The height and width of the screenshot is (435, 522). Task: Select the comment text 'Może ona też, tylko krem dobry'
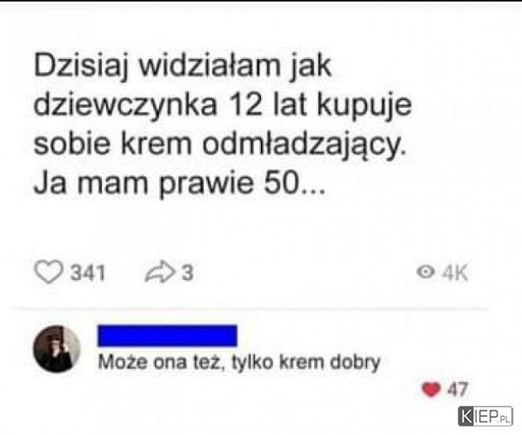[239, 362]
